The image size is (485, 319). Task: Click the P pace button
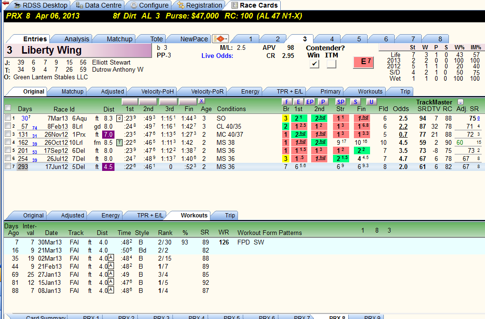[x=323, y=102]
